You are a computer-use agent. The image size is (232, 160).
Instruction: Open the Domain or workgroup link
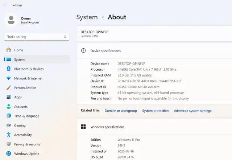[x=121, y=111]
